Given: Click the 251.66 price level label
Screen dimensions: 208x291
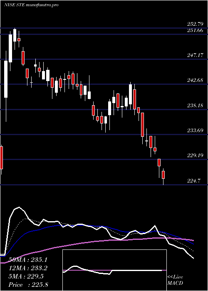Looking at the screenshot, I should pos(195,30).
